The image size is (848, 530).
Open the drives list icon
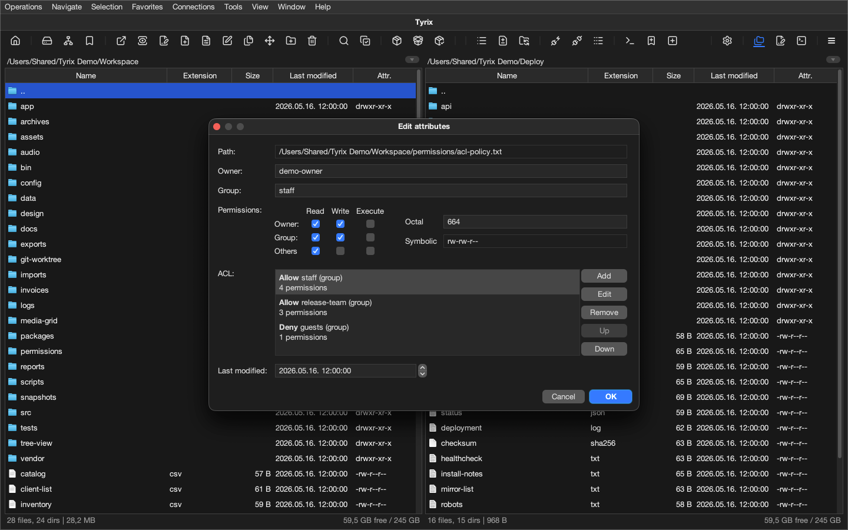click(x=47, y=41)
